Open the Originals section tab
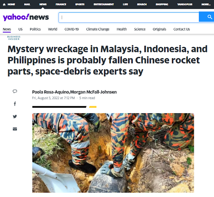The image size is (214, 197). [x=159, y=29]
